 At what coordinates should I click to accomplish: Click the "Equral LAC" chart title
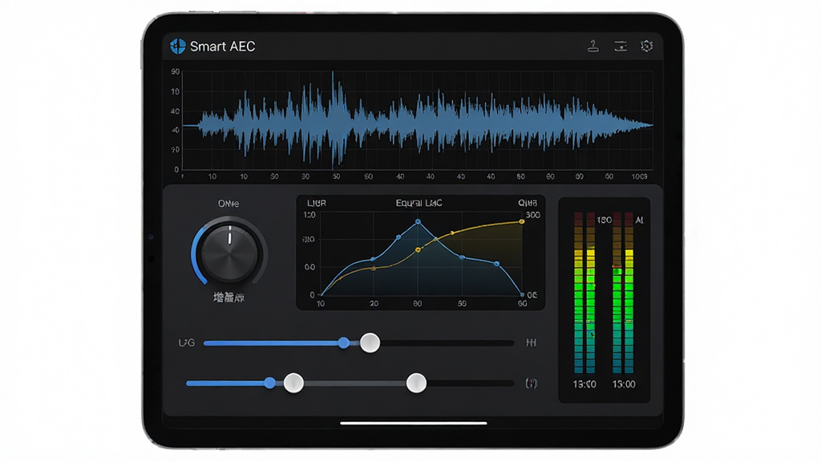tap(419, 203)
